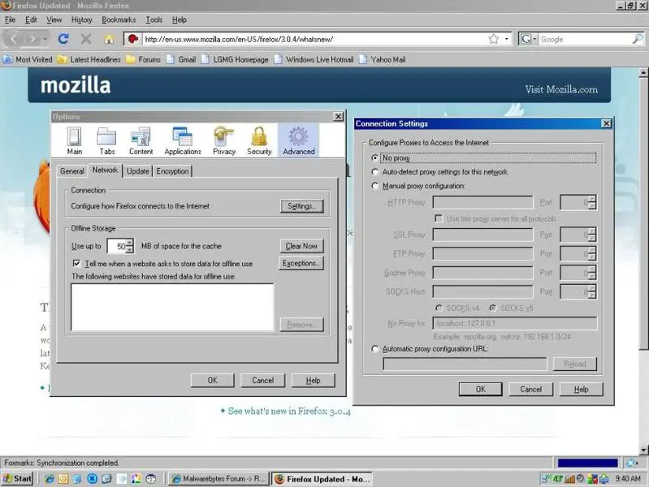Select Automatic proxy configuration URL option
This screenshot has width=649, height=487.
375,349
